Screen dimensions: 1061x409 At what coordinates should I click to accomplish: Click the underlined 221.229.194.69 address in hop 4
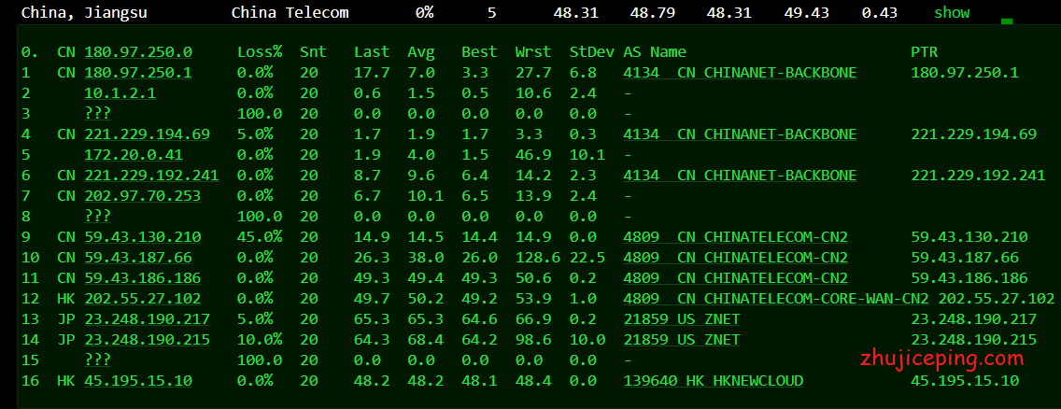tap(147, 134)
